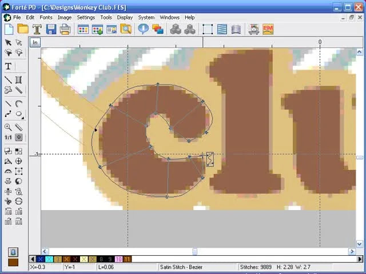Click the embroidery machine toolbar icon

pyautogui.click(x=254, y=29)
